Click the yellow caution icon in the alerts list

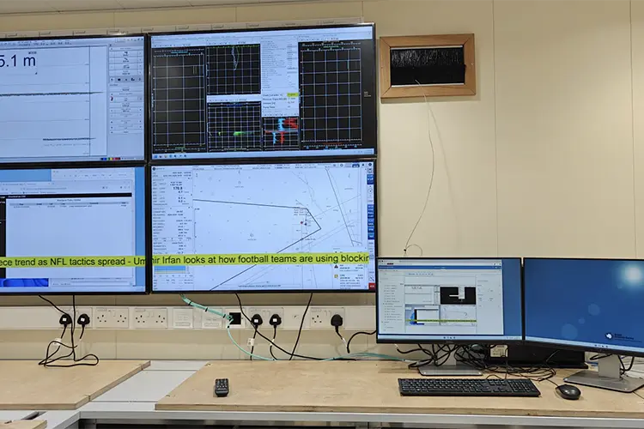pos(336,276)
